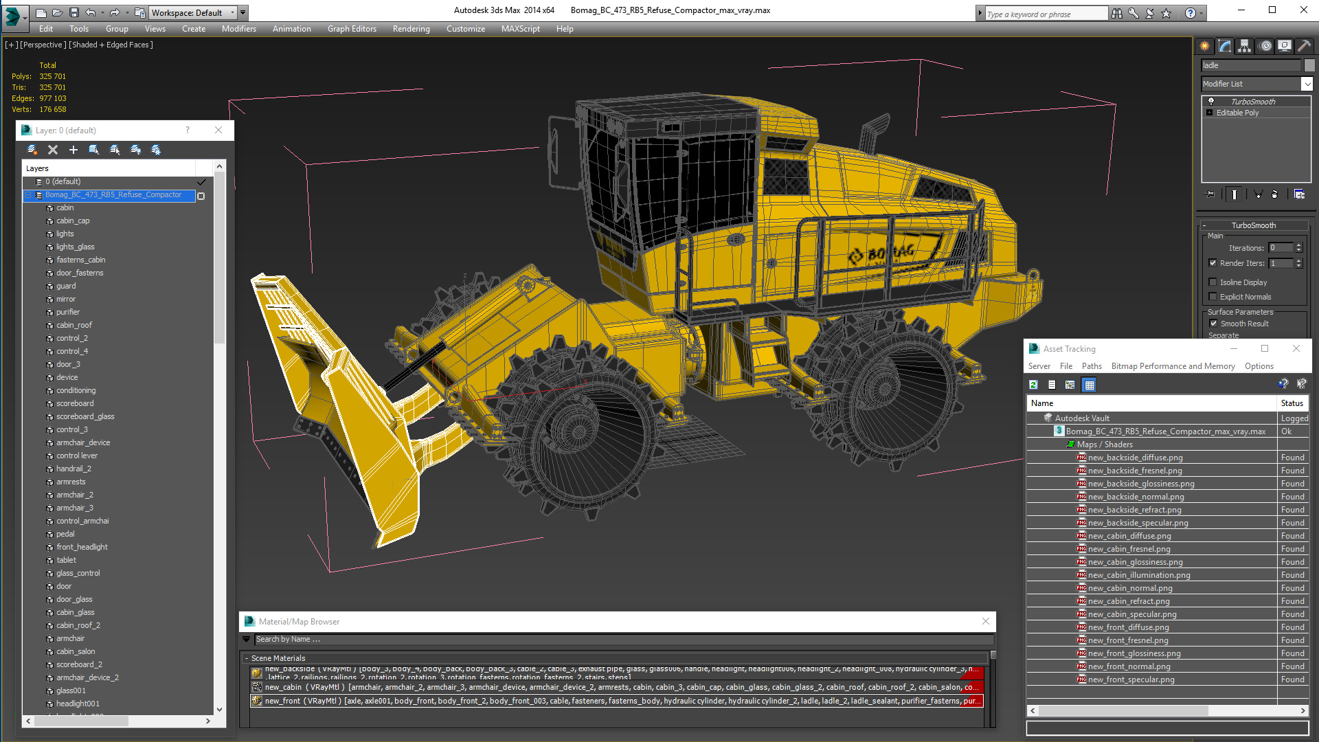Enable Explicit Normals checkbox
Image resolution: width=1319 pixels, height=742 pixels.
pos(1213,297)
